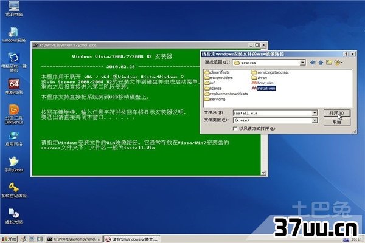The width and height of the screenshot is (365, 243).
Task: Select the inf folder
Action: tap(209, 83)
